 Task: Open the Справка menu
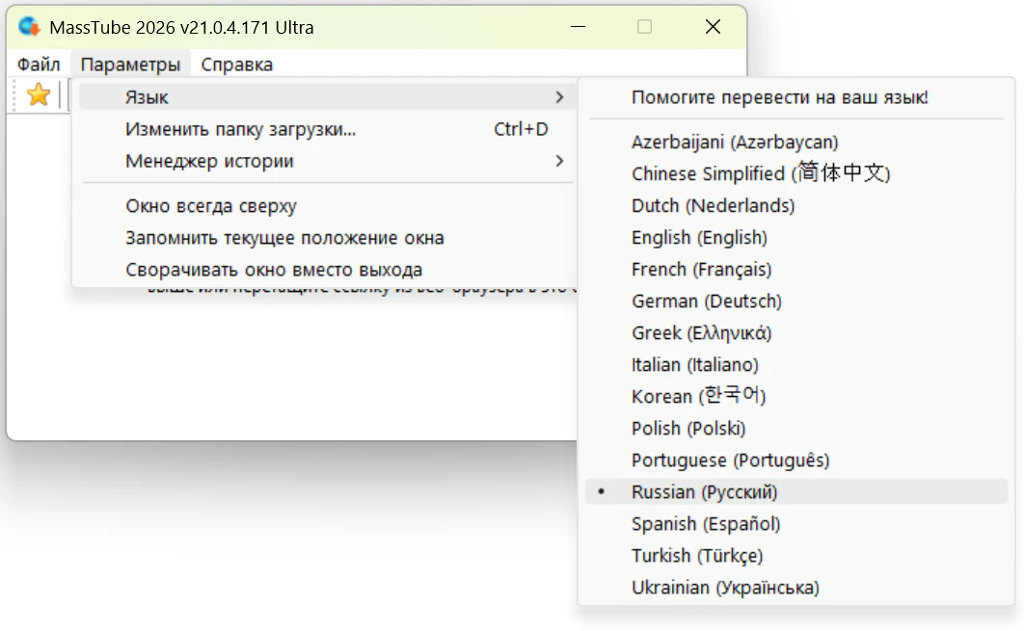tap(236, 65)
